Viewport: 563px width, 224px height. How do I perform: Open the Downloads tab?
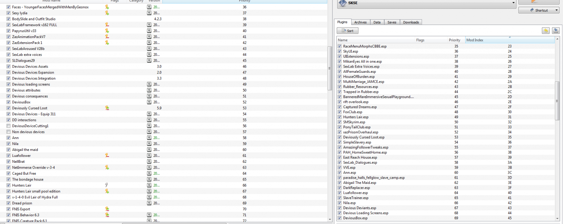(411, 22)
